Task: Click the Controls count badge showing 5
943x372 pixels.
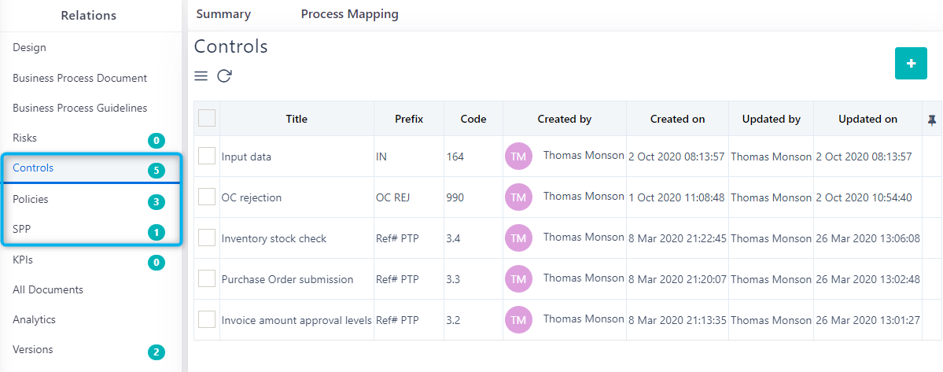Action: tap(157, 171)
